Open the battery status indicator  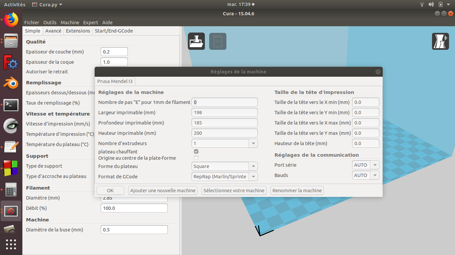tap(441, 4)
